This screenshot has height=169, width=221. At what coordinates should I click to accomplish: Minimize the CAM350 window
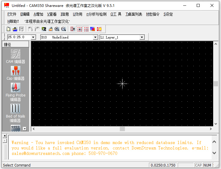(x=185, y=5)
